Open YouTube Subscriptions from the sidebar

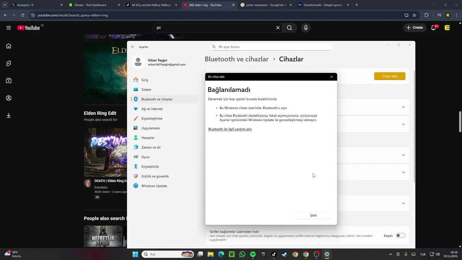[9, 81]
